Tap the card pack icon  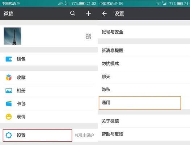(x=9, y=104)
